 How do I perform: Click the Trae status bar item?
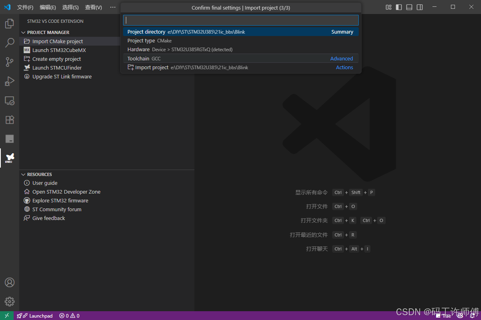point(444,316)
